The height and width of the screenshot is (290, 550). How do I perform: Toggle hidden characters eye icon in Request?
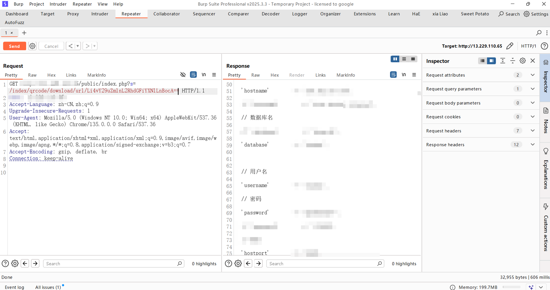(x=183, y=75)
